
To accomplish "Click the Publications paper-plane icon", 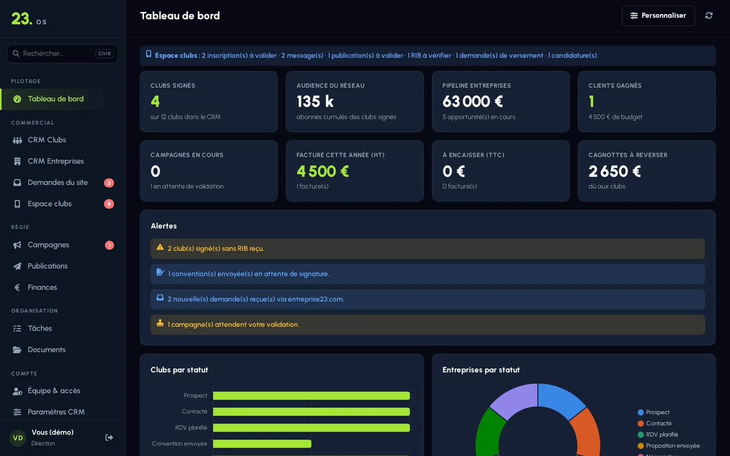I will (17, 266).
